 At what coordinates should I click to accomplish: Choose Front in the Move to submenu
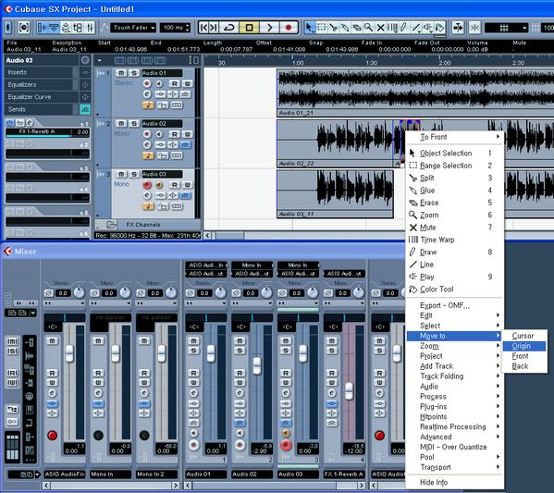coord(524,356)
